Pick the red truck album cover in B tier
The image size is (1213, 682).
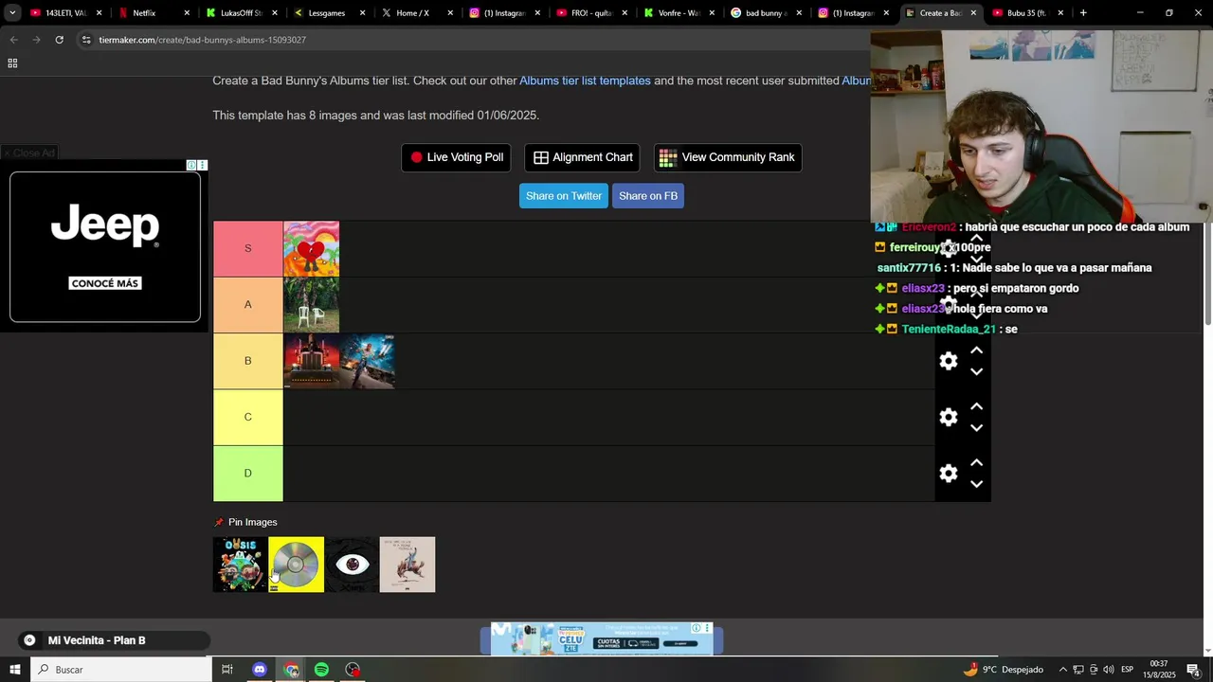[312, 361]
